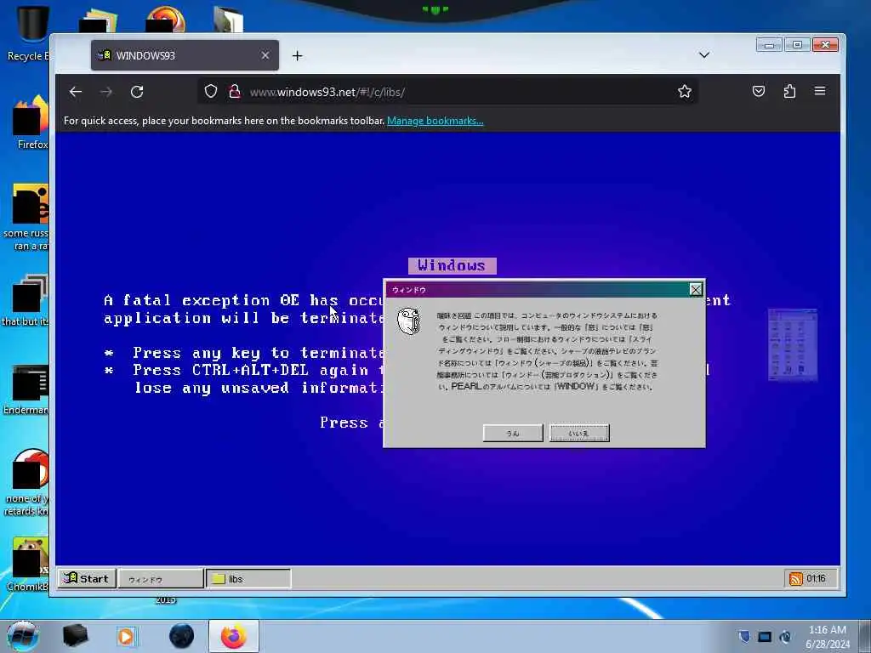The width and height of the screenshot is (871, 653).
Task: Open the black box taskbar icon
Action: (x=75, y=636)
